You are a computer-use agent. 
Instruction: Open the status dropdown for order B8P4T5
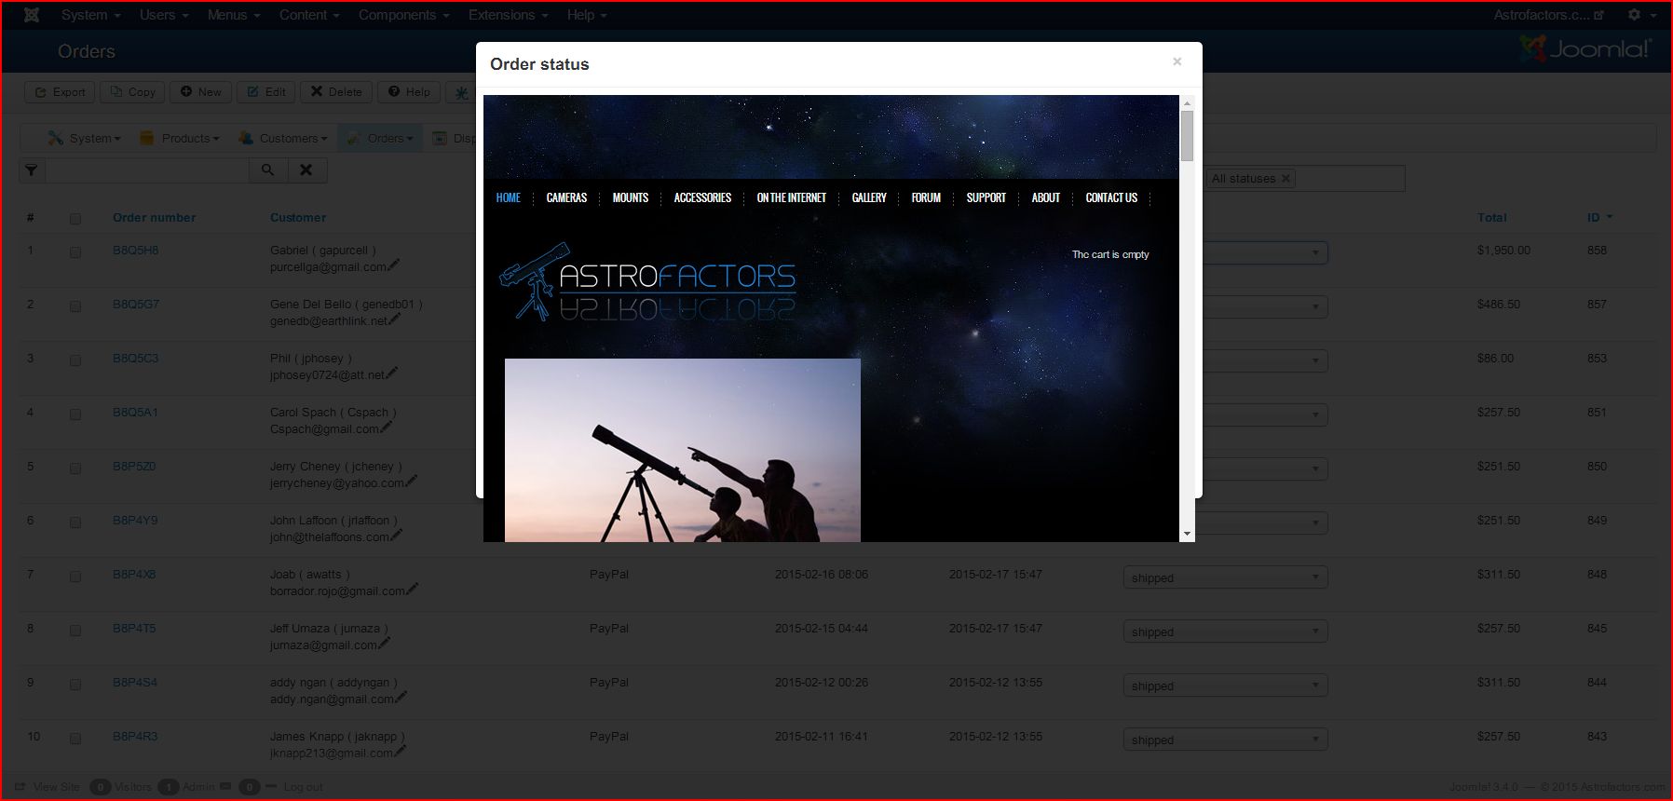[x=1225, y=631]
